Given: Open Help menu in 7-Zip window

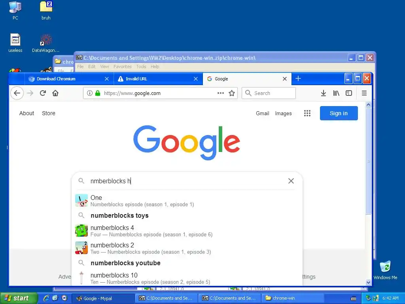Looking at the screenshot, I should click(155, 66).
